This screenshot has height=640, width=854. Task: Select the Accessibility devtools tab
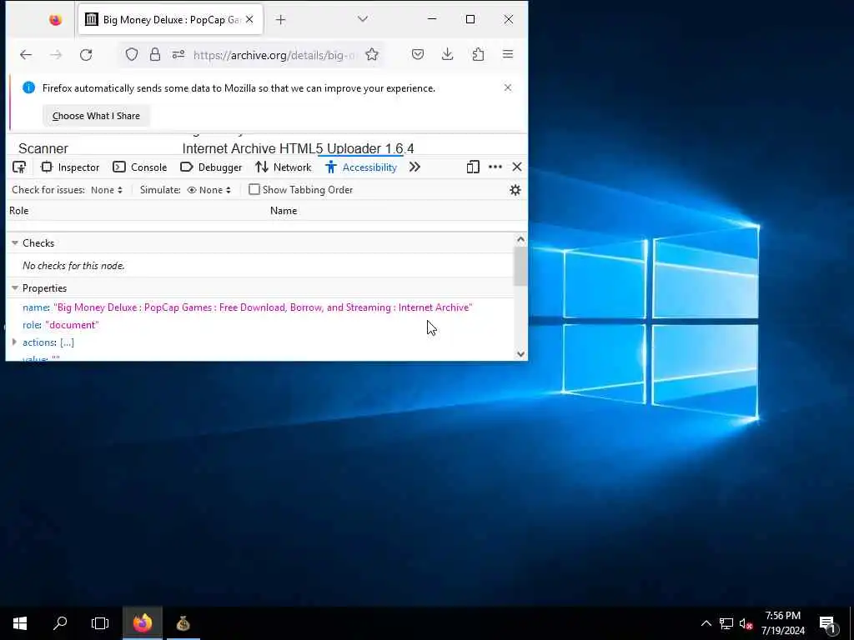[361, 167]
